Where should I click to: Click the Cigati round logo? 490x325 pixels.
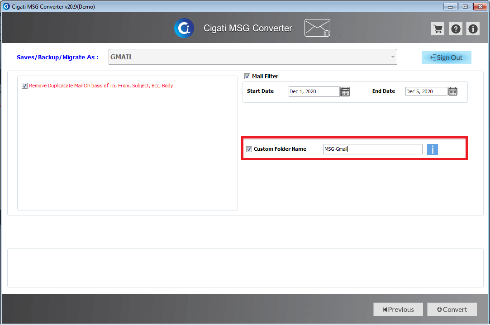[184, 28]
